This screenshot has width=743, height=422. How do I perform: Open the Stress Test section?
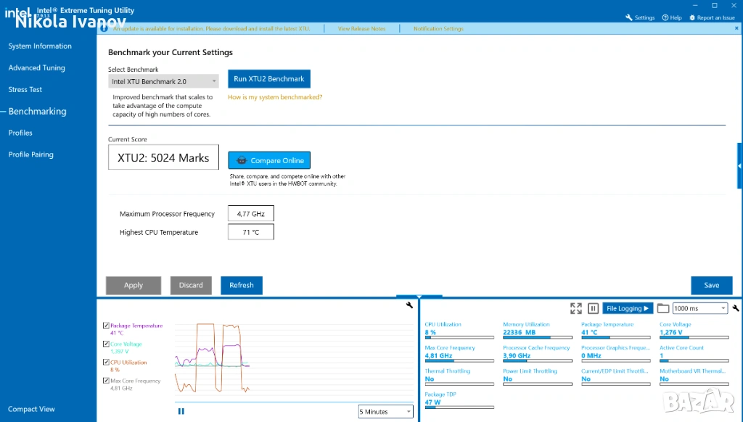coord(25,90)
